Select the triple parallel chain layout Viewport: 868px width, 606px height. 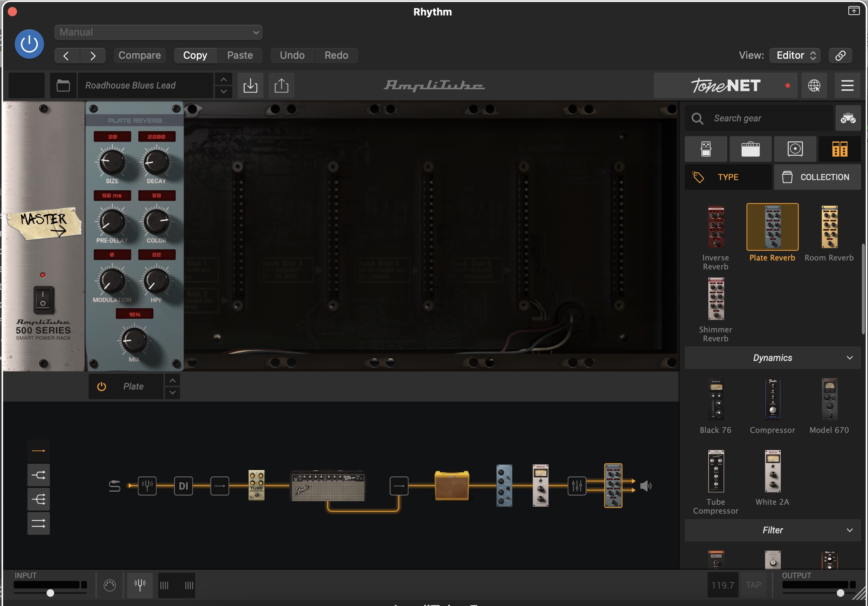pyautogui.click(x=39, y=524)
